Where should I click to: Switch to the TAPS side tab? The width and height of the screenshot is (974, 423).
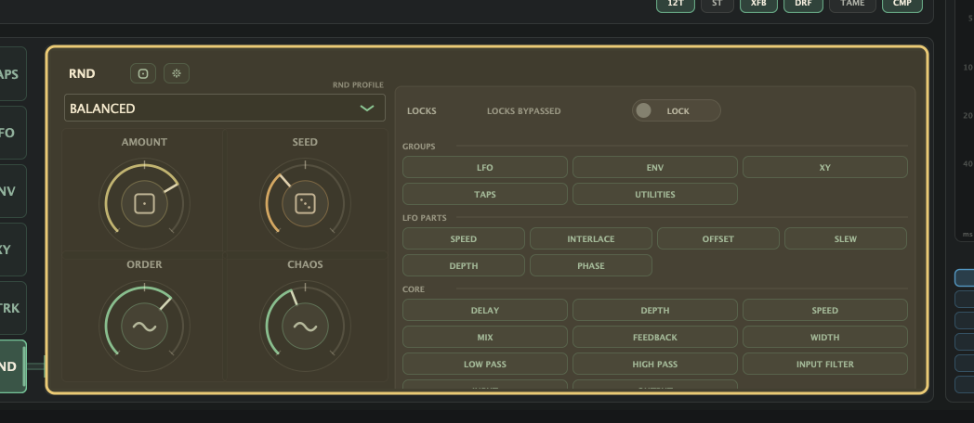12,74
